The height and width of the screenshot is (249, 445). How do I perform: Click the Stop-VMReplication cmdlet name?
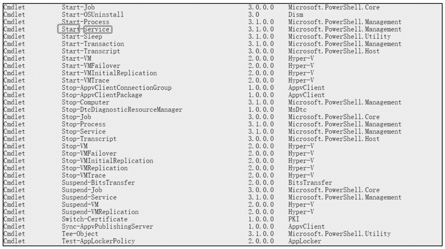(x=95, y=168)
